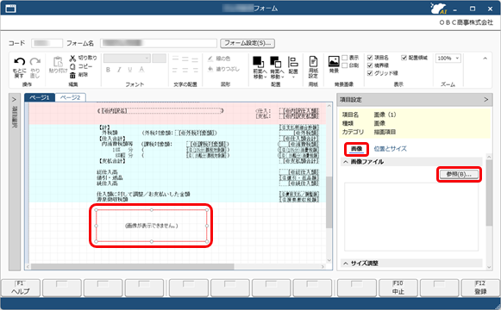This screenshot has width=501, height=310.
Task: Toggle italic formatting (I)
Action: pyautogui.click(x=119, y=70)
